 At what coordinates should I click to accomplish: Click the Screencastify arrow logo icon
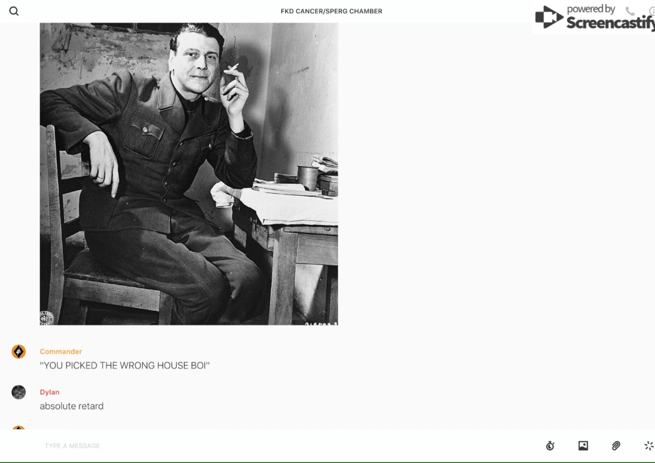click(x=549, y=17)
